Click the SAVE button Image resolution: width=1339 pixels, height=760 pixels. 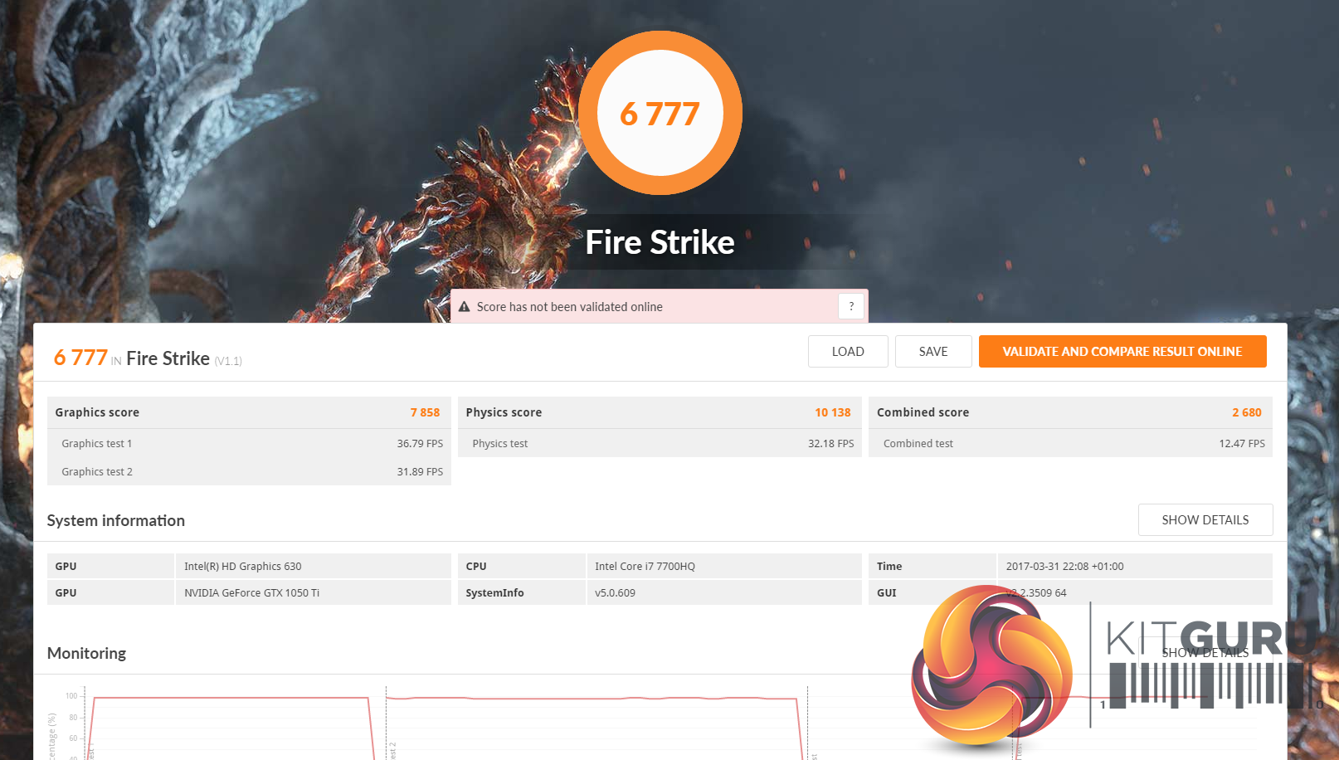[933, 351]
